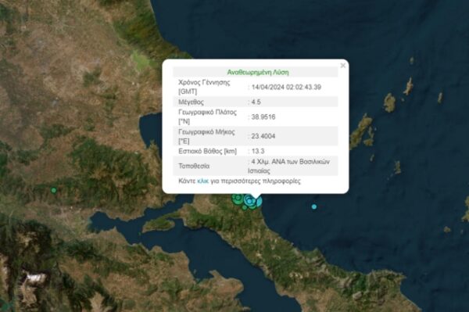Click the location text "4 Χλμ. ΑΝΑ των Βασιλικών Ιστιαίας"

tap(289, 166)
